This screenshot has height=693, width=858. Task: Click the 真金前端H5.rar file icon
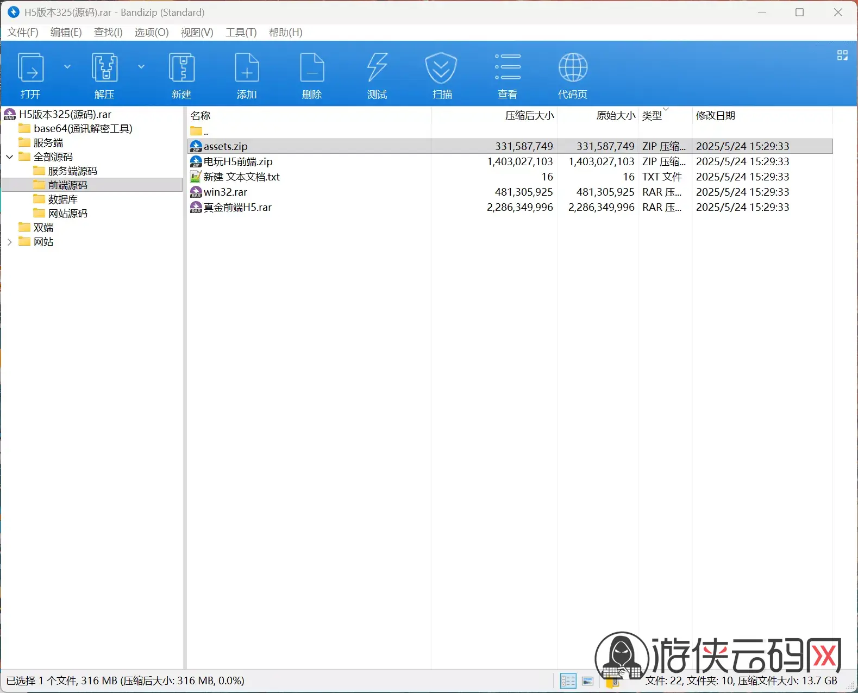click(x=196, y=207)
